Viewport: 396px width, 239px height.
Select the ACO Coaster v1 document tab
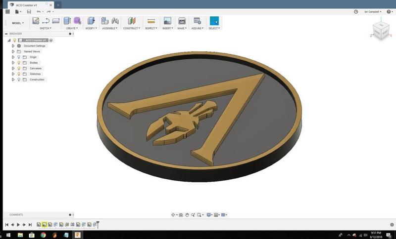click(27, 5)
